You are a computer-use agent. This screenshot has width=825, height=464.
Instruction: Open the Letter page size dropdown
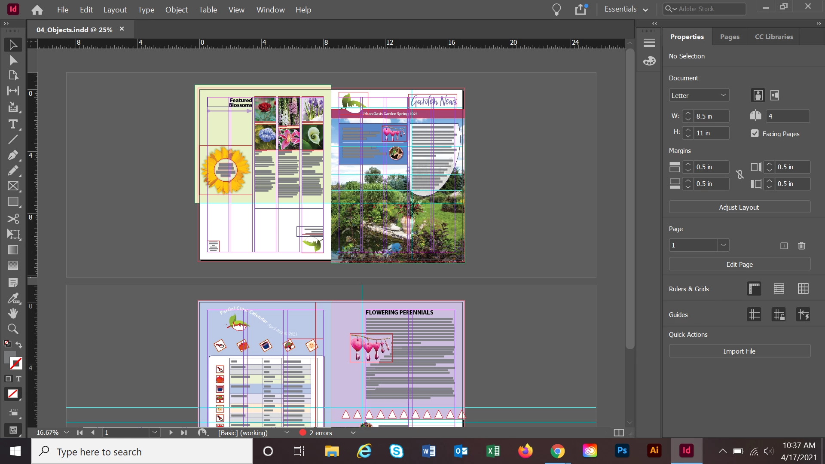pos(699,95)
